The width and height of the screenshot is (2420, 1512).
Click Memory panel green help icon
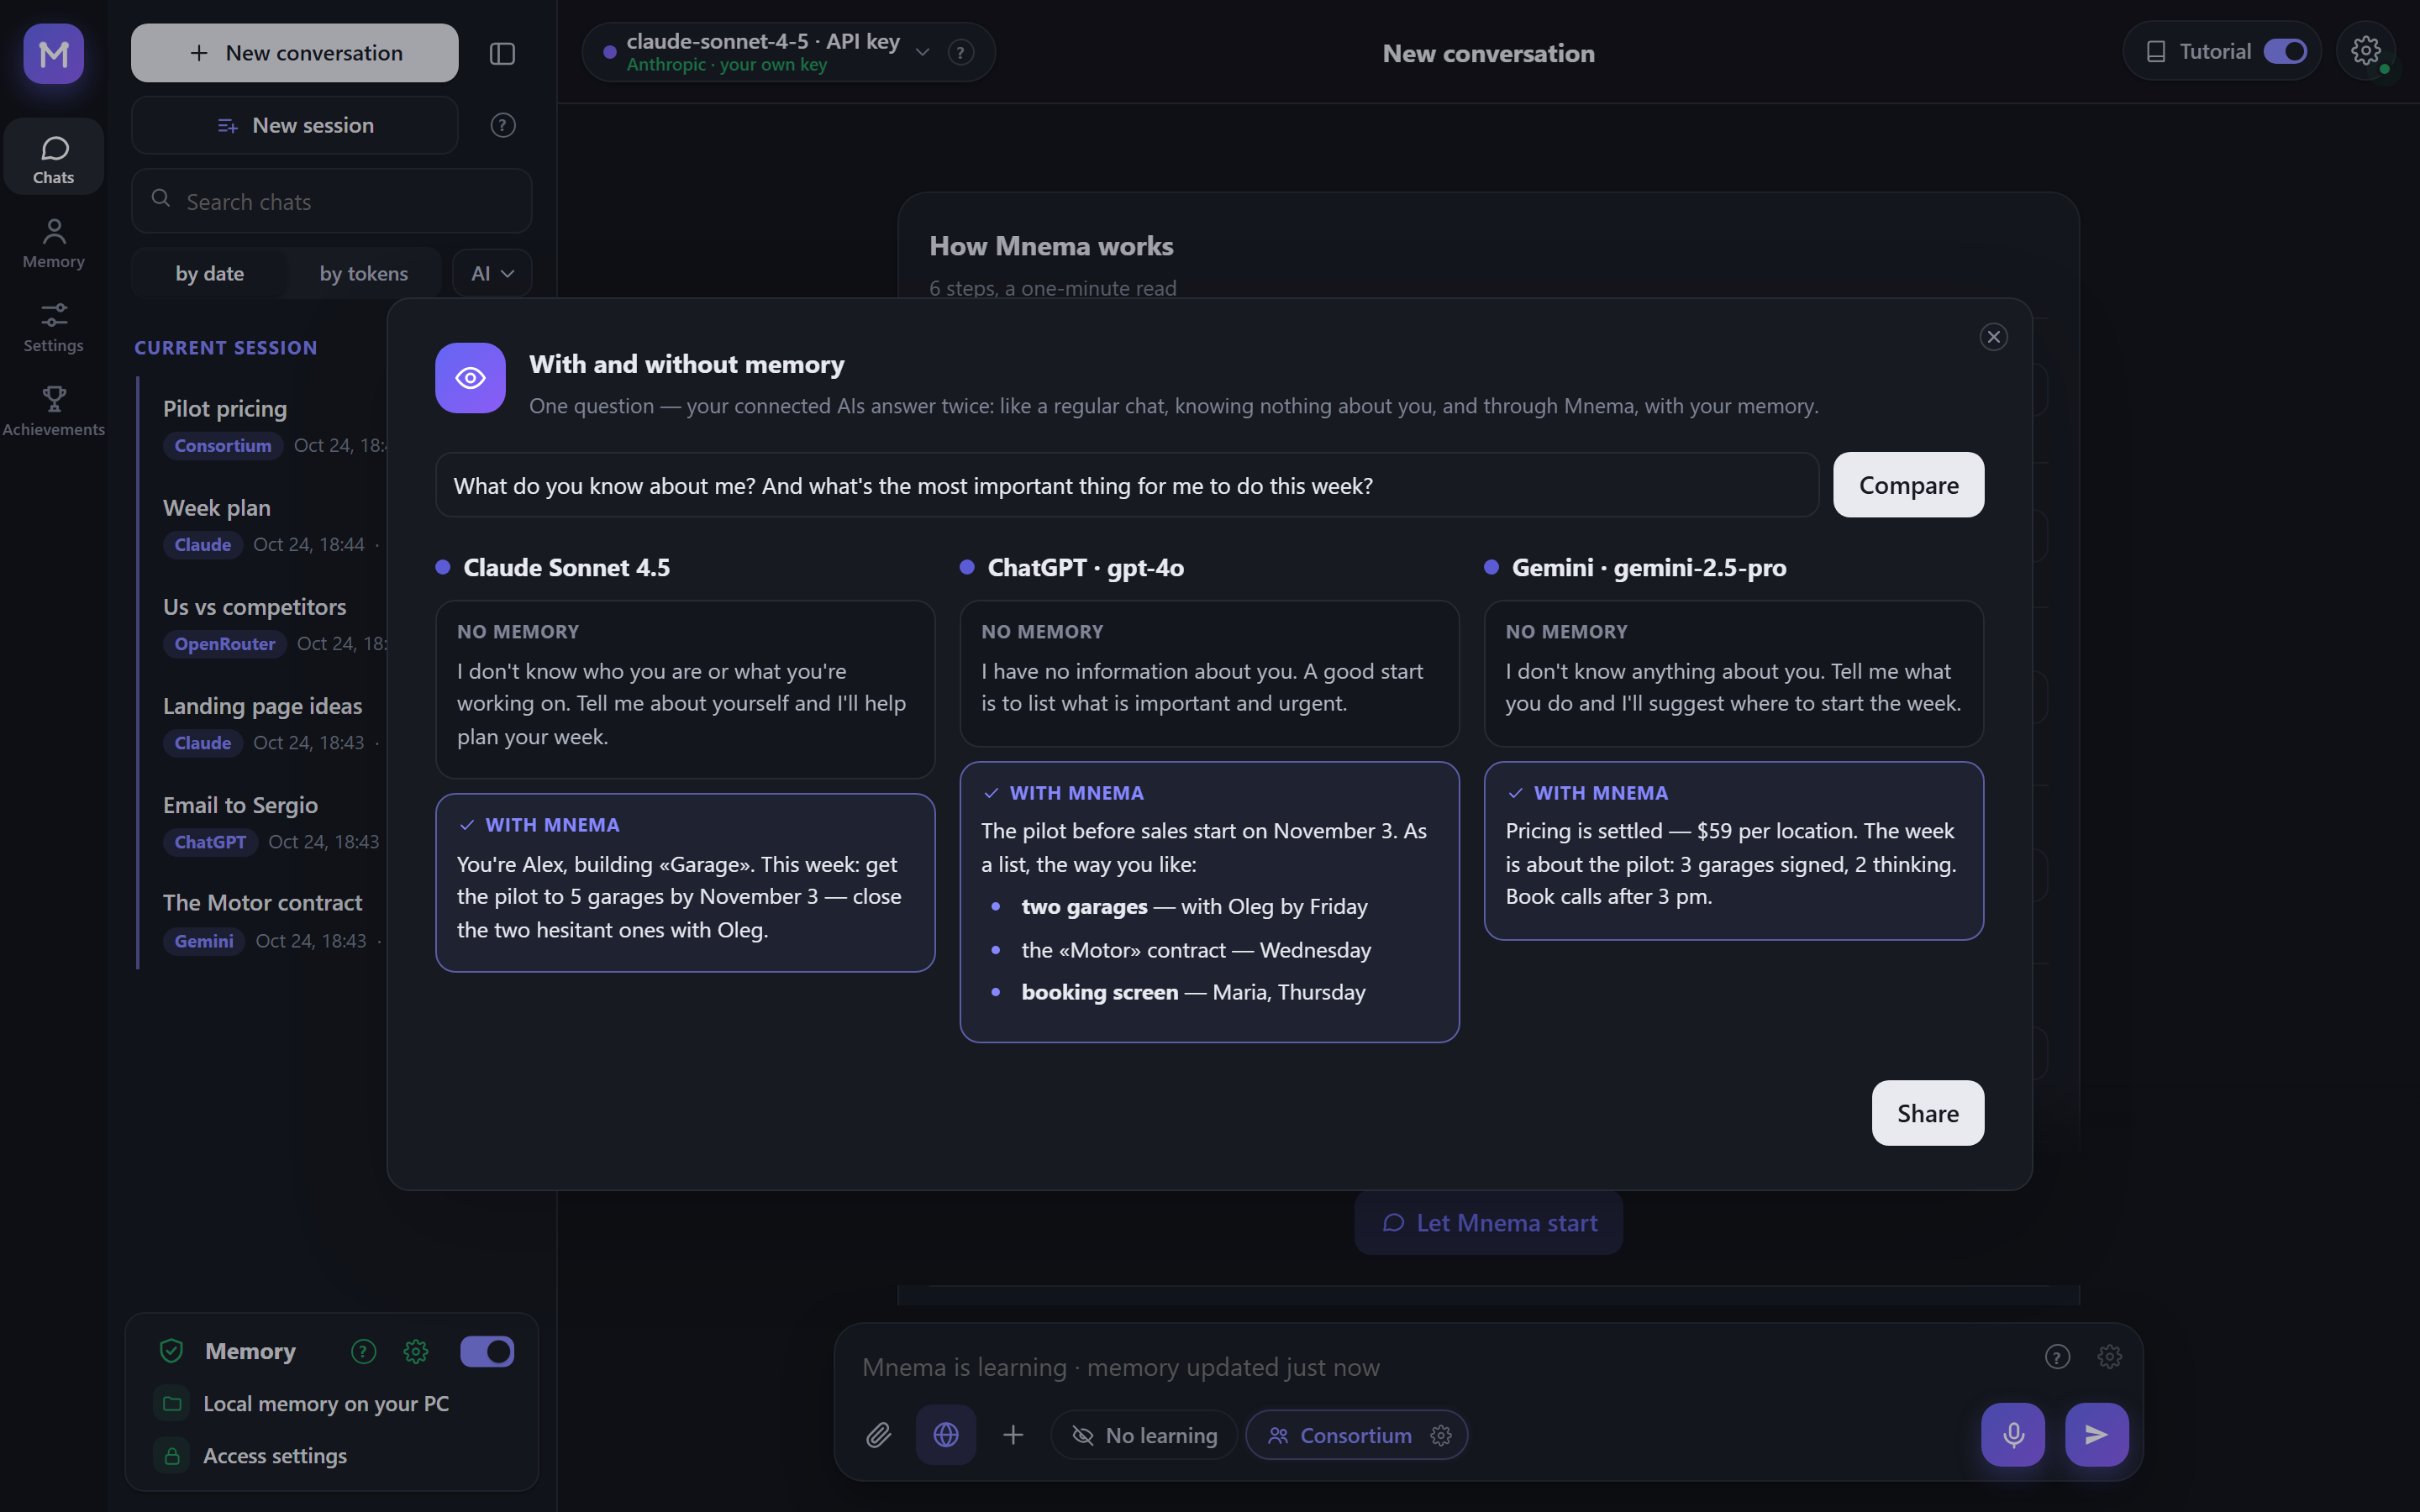click(364, 1351)
